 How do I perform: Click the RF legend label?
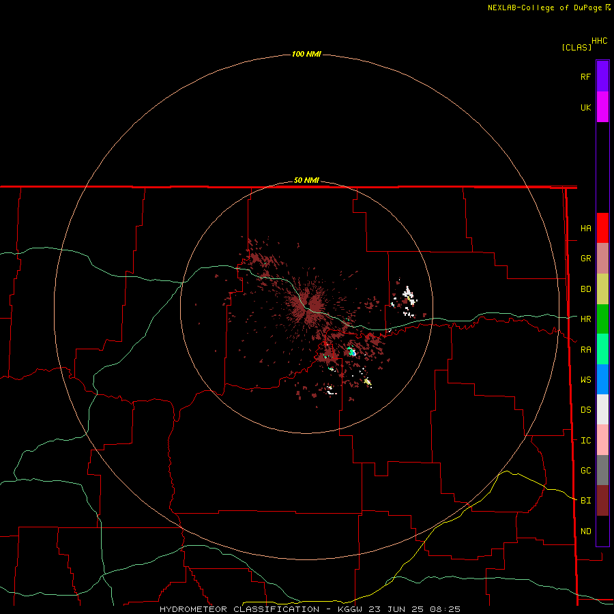tap(585, 76)
